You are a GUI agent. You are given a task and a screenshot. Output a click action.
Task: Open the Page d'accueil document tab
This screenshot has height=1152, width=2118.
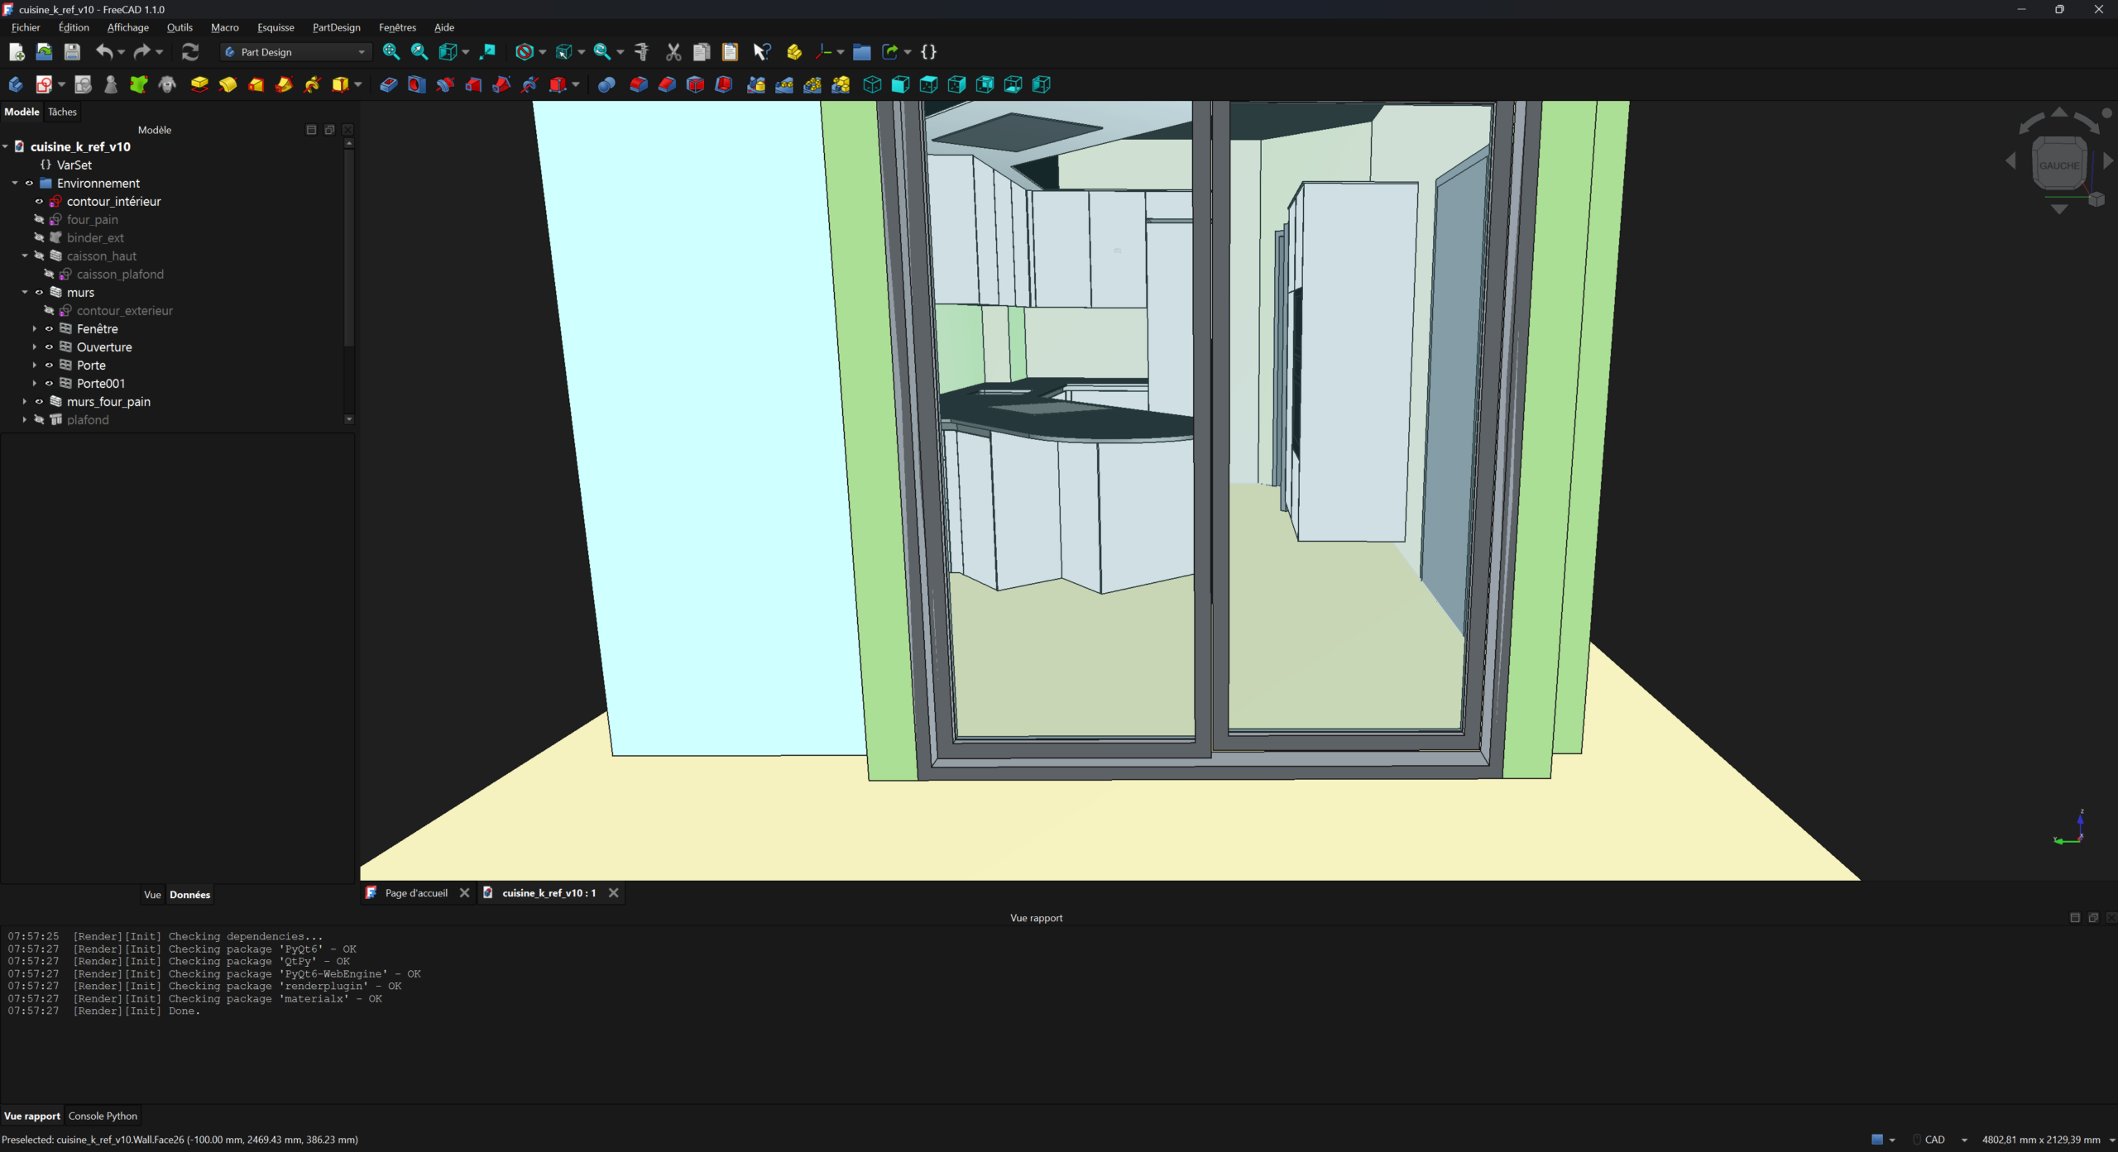tap(416, 893)
